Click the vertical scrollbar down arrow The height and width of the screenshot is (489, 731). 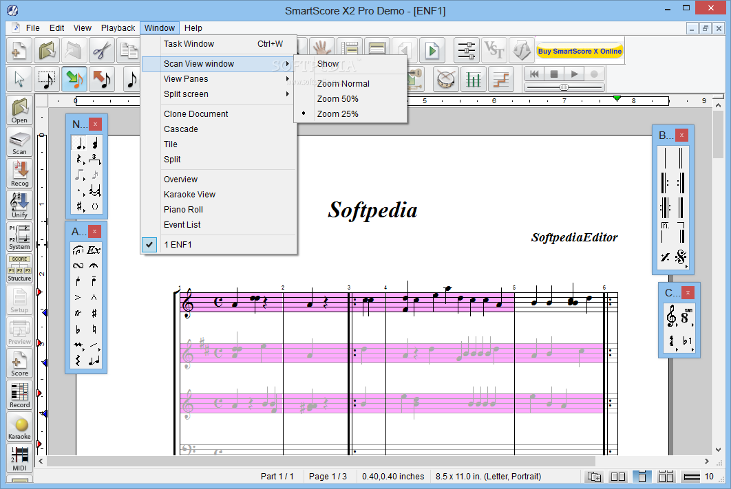pos(719,450)
